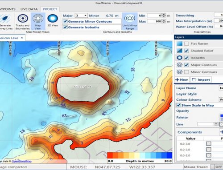Screen dimensions: 223x170
Task: Select American Lake document tab
Action: click(x=9, y=38)
